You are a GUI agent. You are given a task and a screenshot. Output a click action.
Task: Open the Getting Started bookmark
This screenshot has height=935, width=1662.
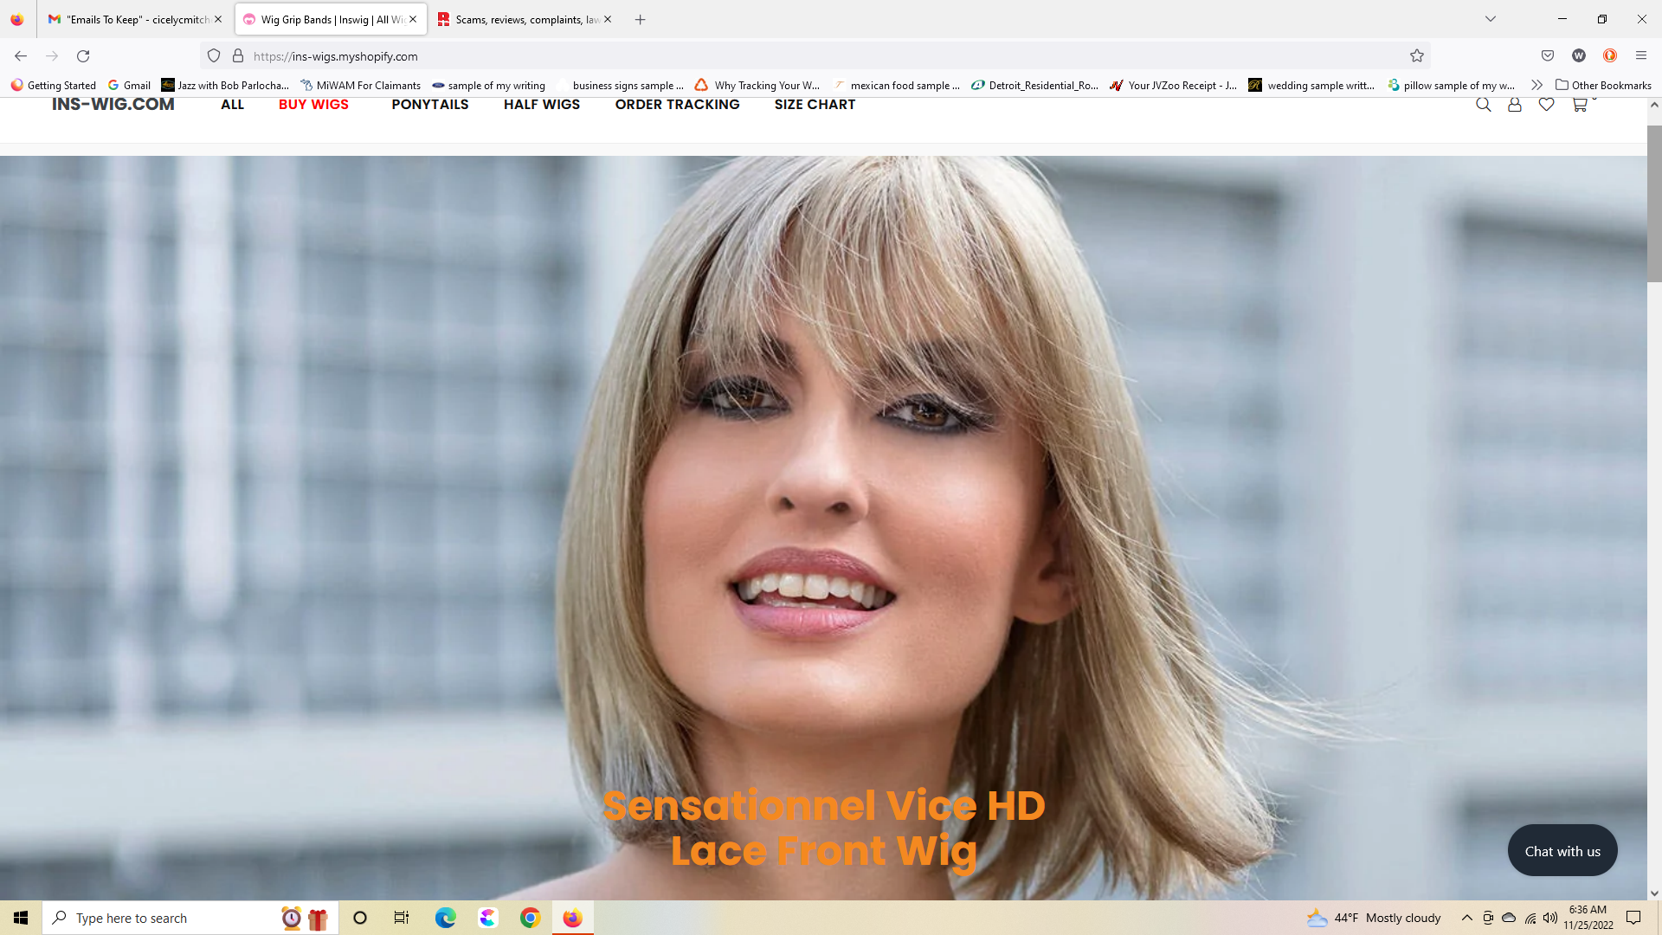(x=54, y=85)
